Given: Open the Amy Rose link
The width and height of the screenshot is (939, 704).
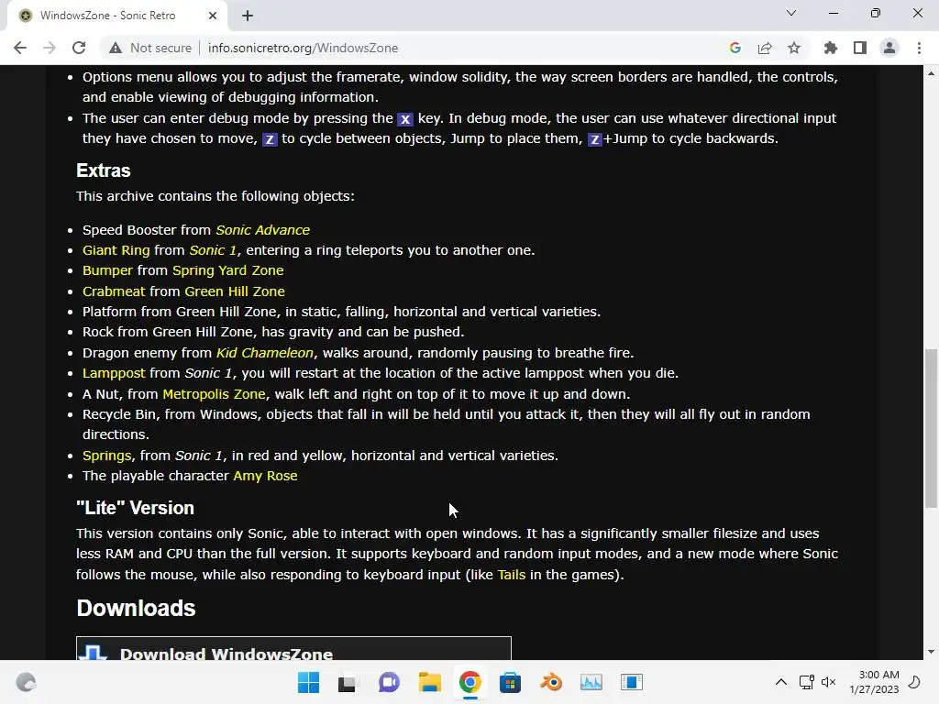Looking at the screenshot, I should point(265,476).
